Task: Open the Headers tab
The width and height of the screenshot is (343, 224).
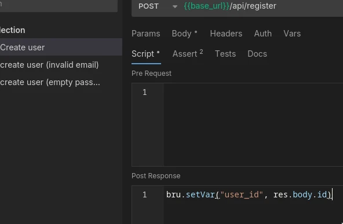Action: 226,34
